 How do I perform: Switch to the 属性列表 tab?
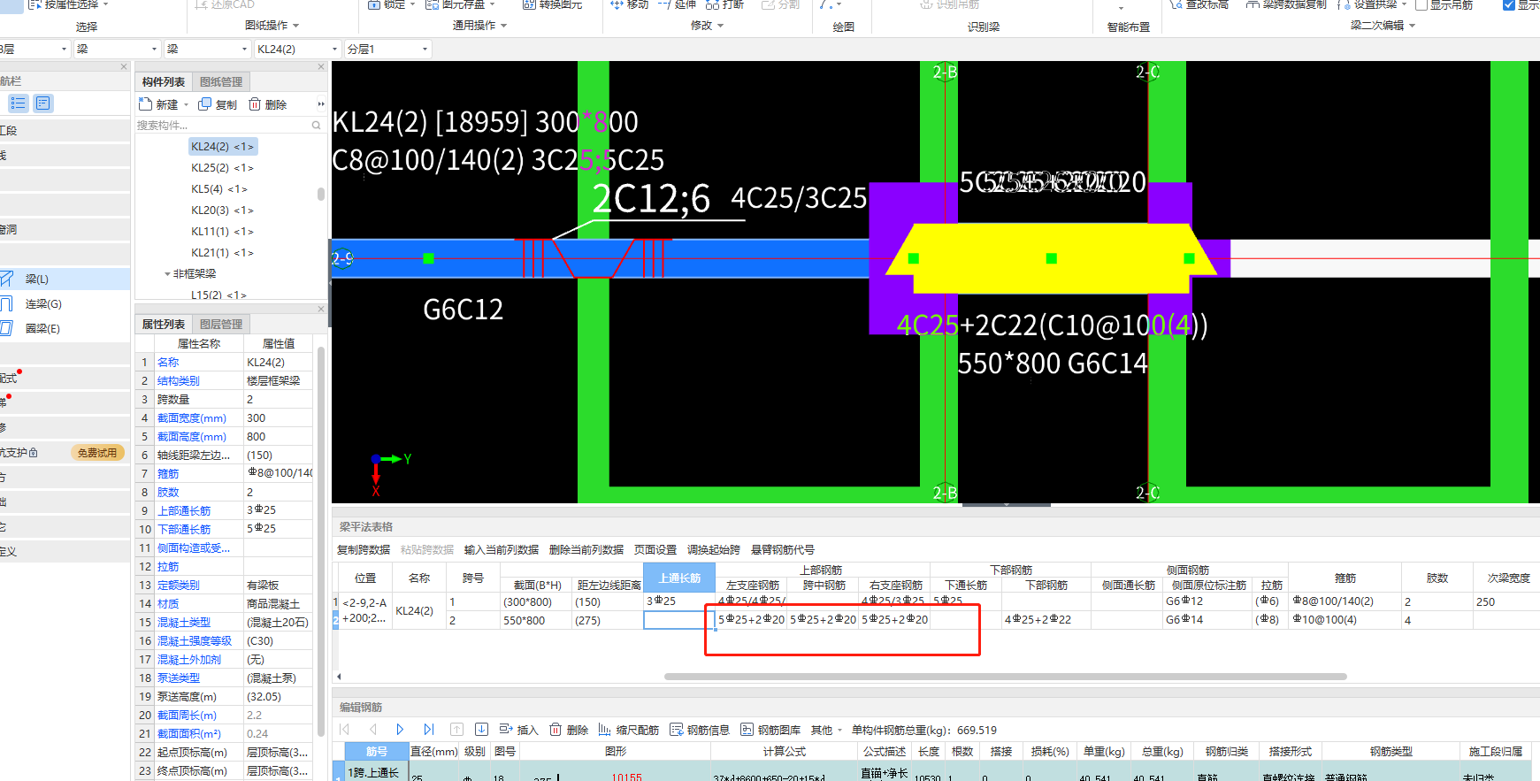coord(164,324)
